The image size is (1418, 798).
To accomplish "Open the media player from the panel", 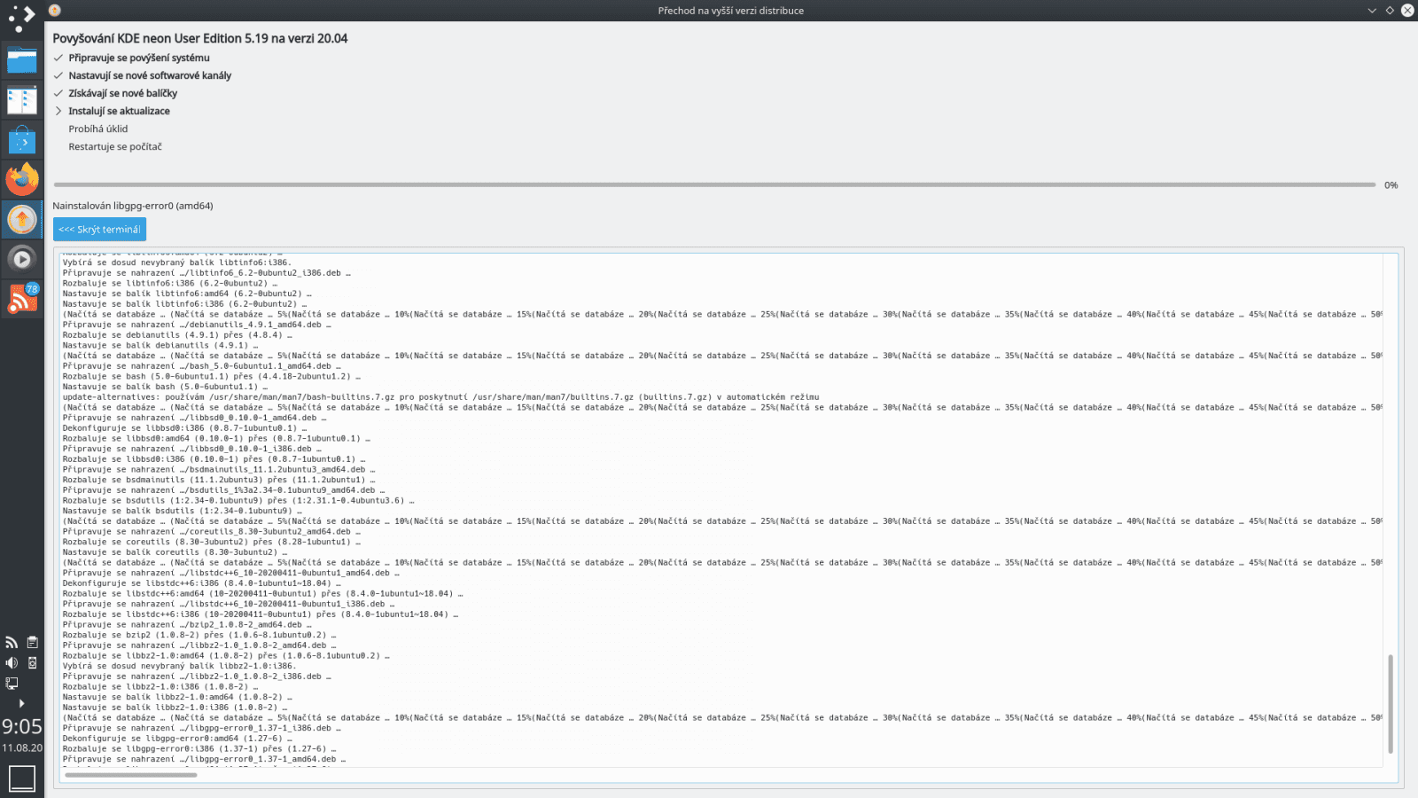I will (x=22, y=258).
